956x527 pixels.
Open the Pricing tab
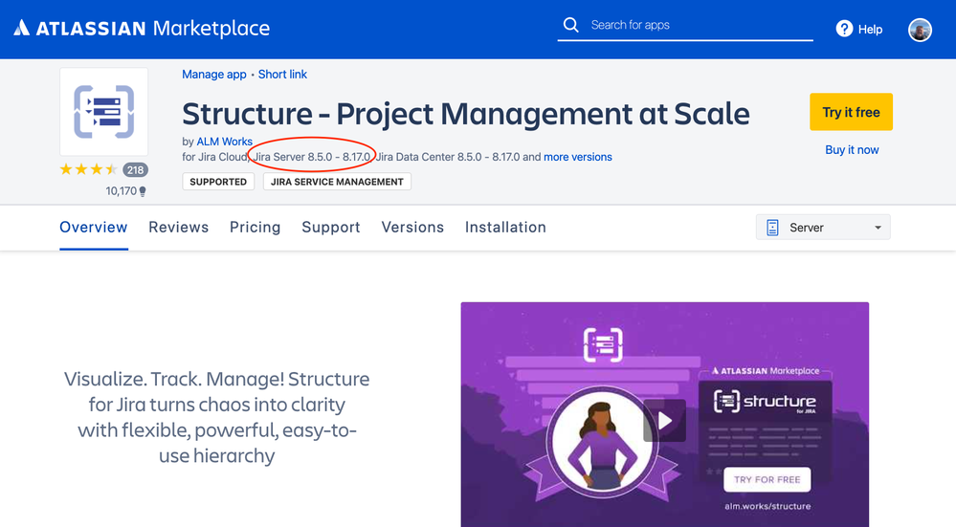255,228
